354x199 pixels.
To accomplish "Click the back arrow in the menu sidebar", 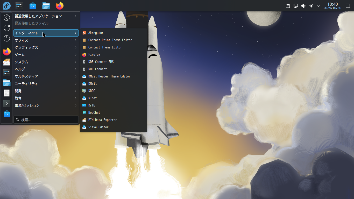I will pyautogui.click(x=7, y=18).
